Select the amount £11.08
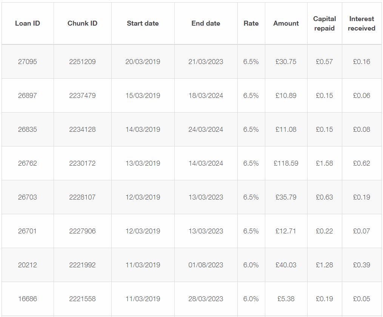383x317 pixels. pos(286,130)
